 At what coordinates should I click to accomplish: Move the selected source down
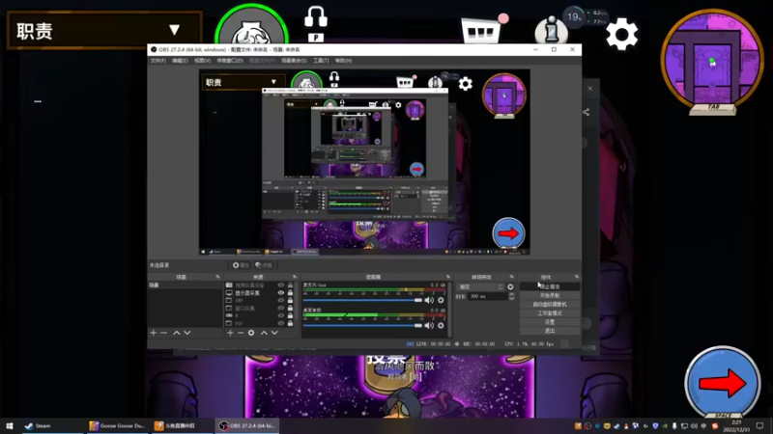click(x=274, y=333)
